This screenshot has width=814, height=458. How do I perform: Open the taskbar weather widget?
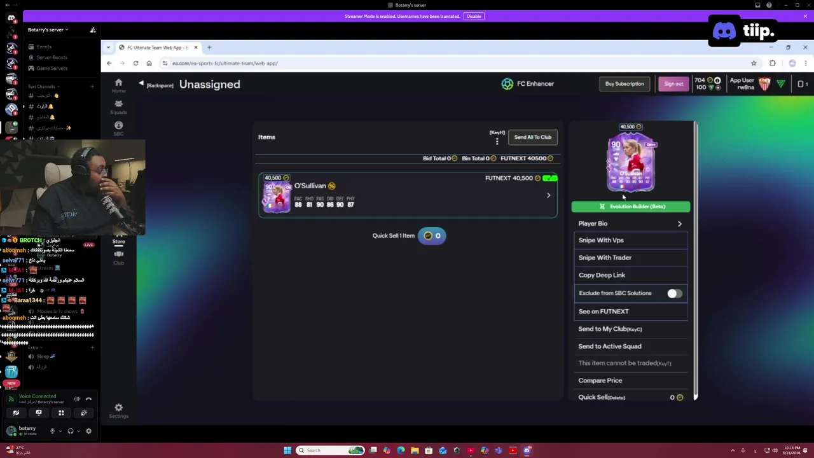pos(18,450)
